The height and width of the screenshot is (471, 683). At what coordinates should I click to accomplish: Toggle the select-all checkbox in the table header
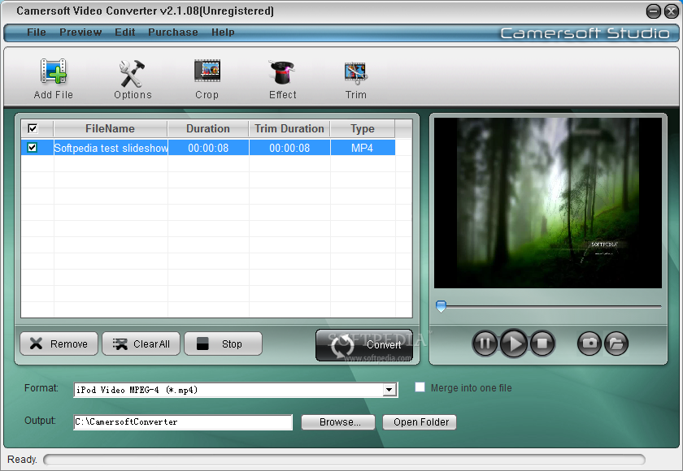pyautogui.click(x=33, y=128)
